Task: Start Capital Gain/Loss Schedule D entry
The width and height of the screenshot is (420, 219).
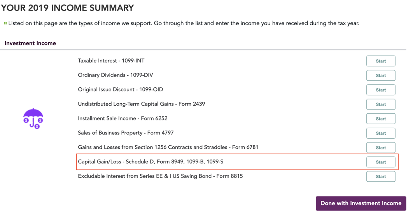Action: click(381, 162)
